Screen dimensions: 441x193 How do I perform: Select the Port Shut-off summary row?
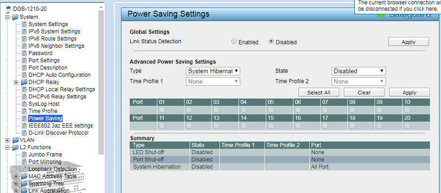tap(280, 160)
